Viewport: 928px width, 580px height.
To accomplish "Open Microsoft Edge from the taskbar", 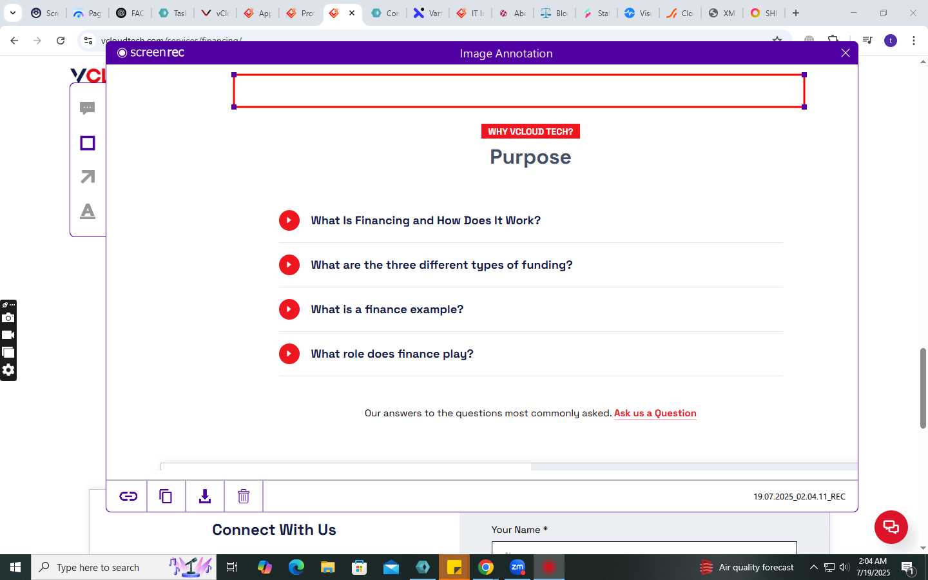I will [x=296, y=567].
